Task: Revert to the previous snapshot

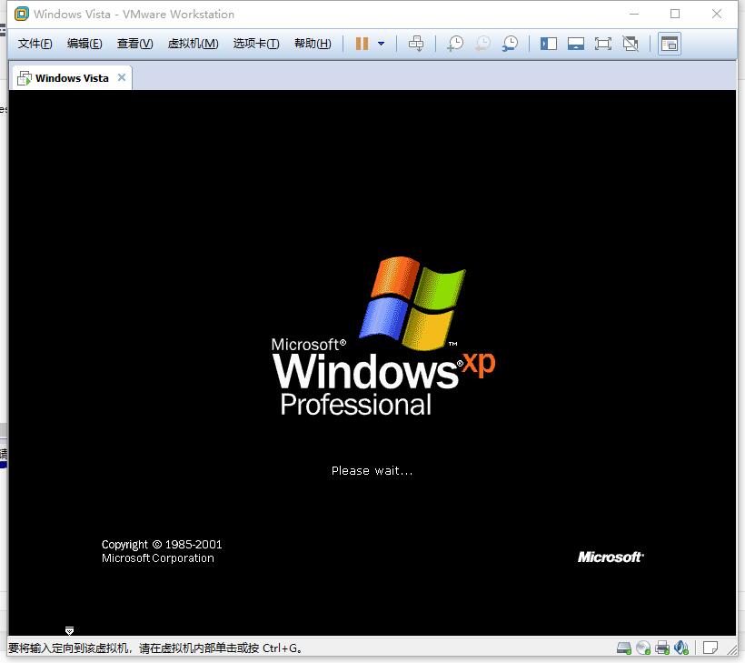Action: click(x=482, y=44)
